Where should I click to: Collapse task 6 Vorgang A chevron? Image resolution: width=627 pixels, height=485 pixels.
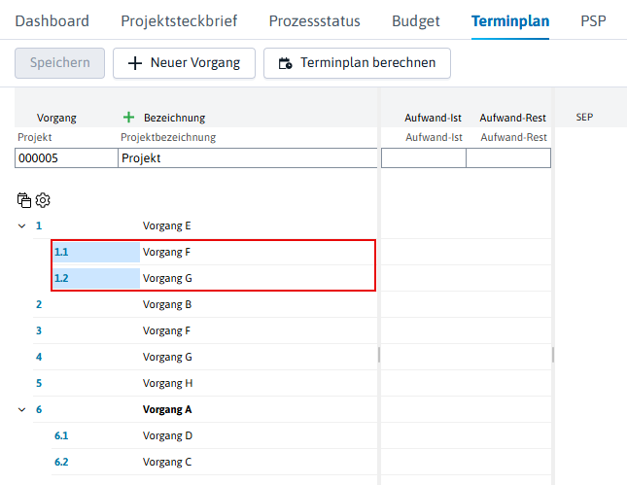click(x=22, y=409)
